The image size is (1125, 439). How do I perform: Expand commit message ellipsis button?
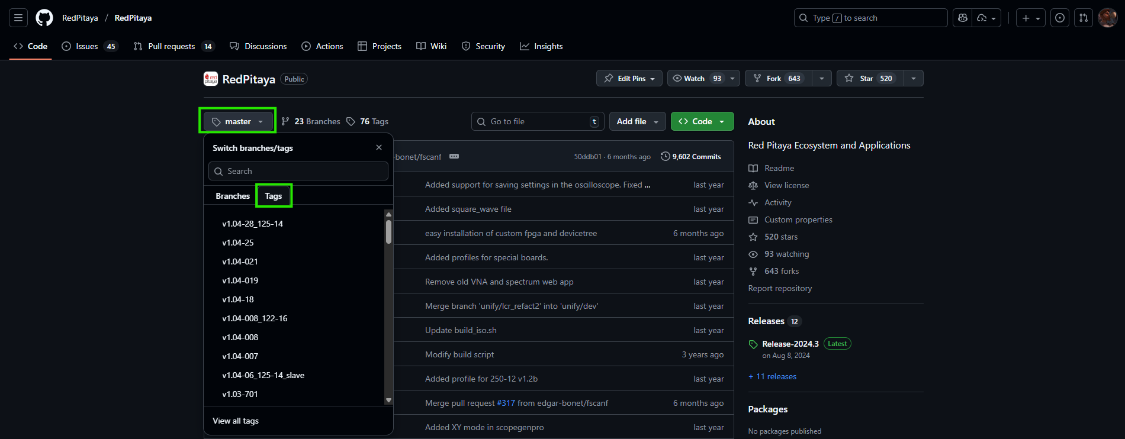(454, 156)
